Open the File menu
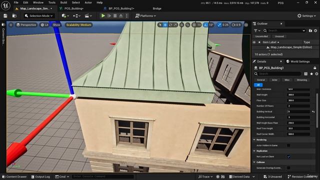This screenshot has height=180, width=320. (16, 2)
